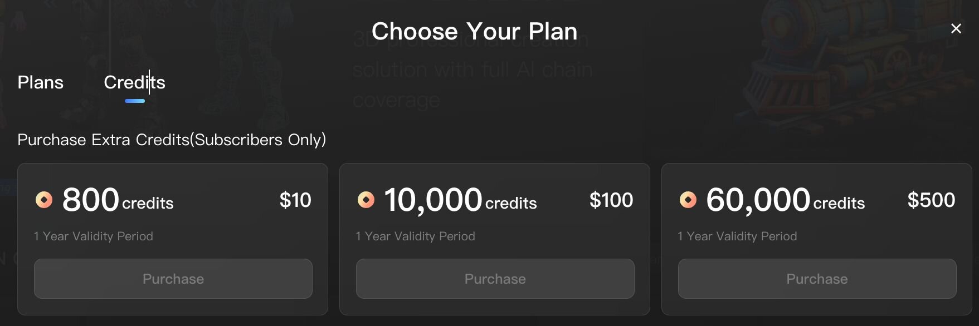Click validity period text in 800 credits card
This screenshot has width=979, height=326.
(94, 236)
